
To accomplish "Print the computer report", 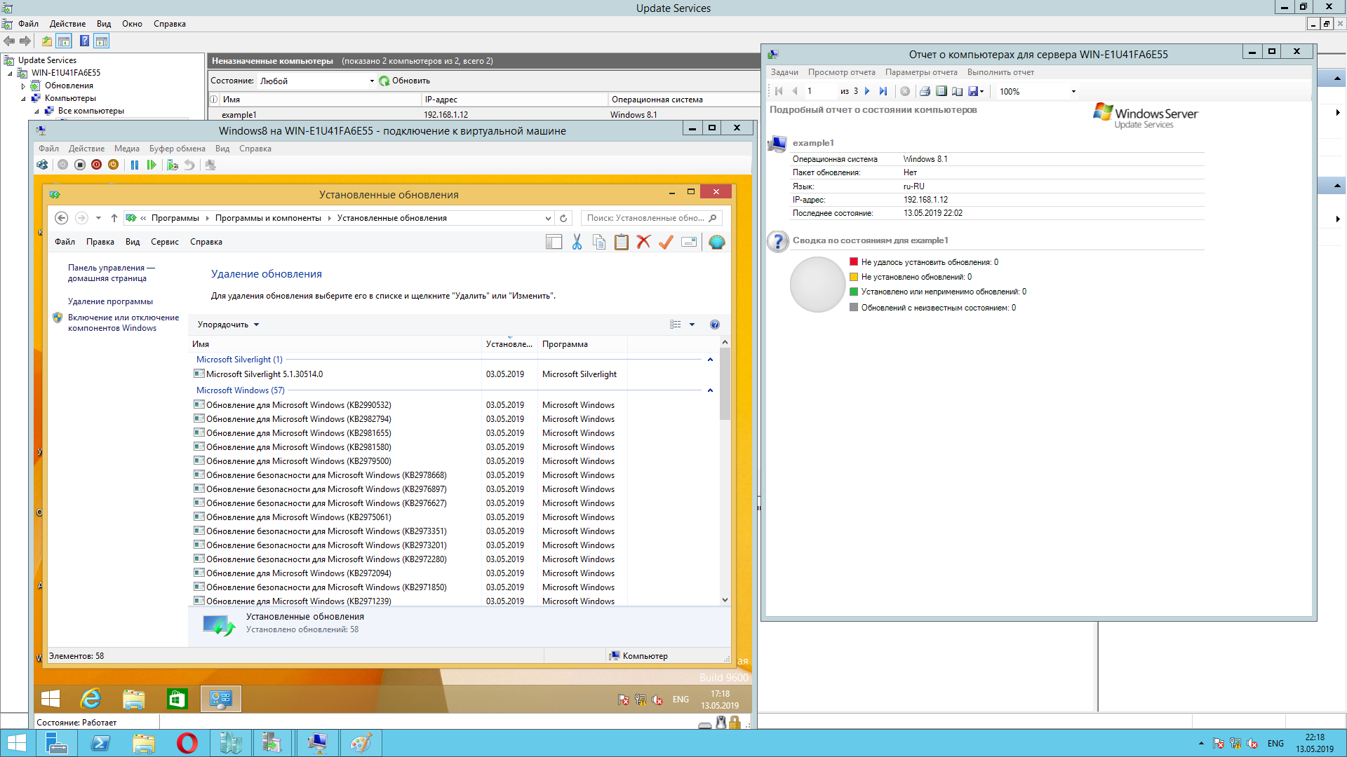I will pyautogui.click(x=925, y=92).
